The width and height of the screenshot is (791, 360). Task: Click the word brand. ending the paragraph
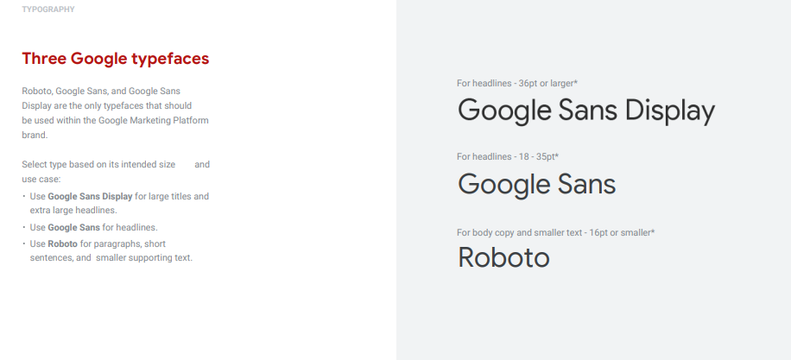coord(35,136)
